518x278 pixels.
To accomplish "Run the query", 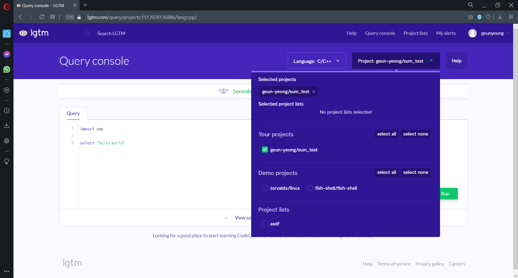I will (449, 194).
